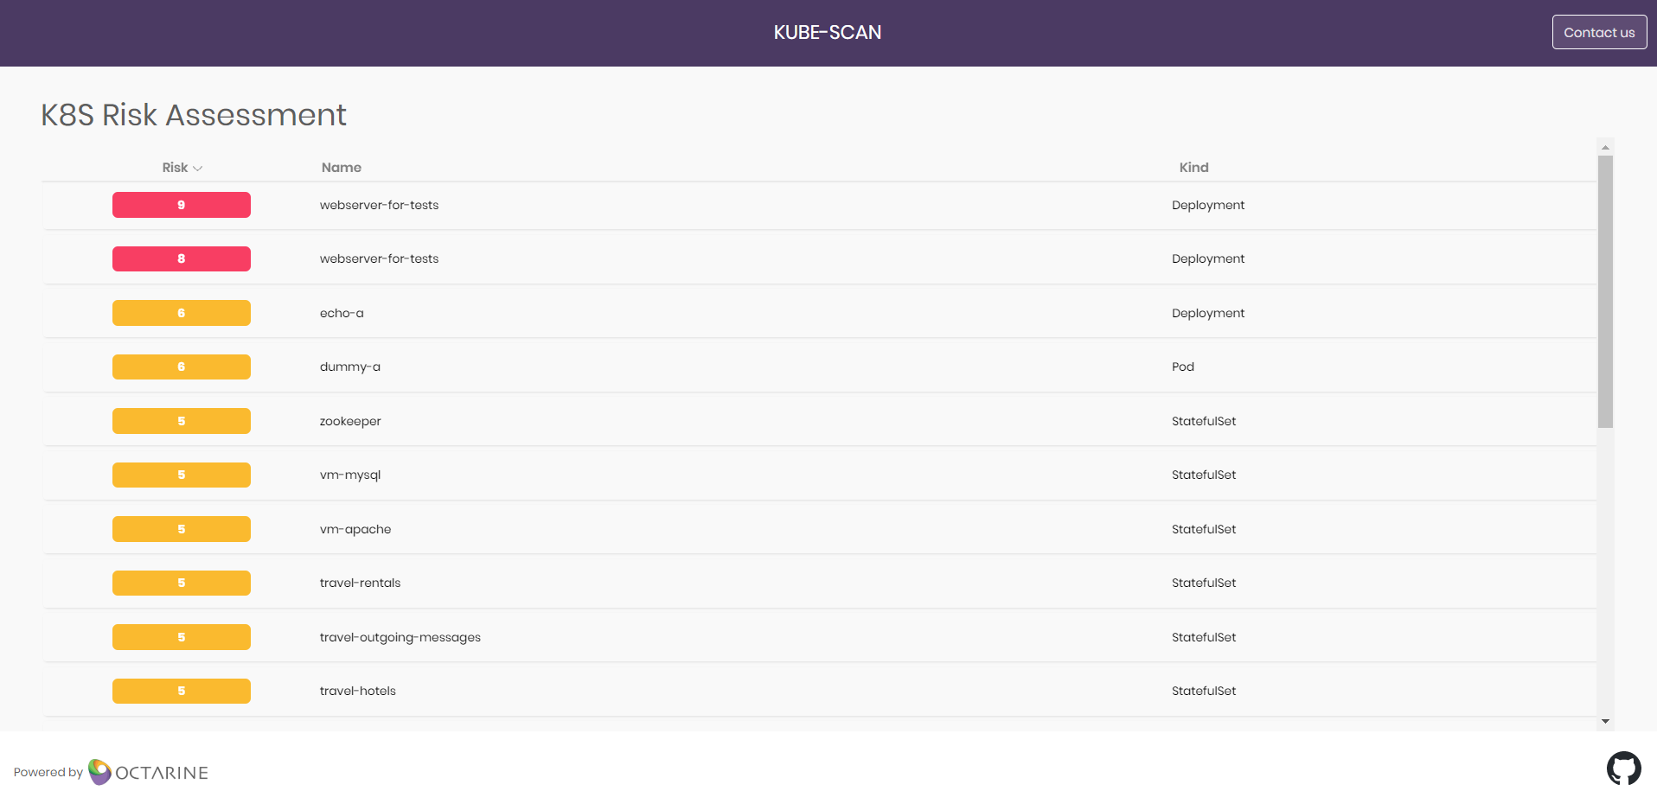This screenshot has width=1657, height=810.
Task: Click the vertical scrollbar thumb
Action: (1605, 291)
